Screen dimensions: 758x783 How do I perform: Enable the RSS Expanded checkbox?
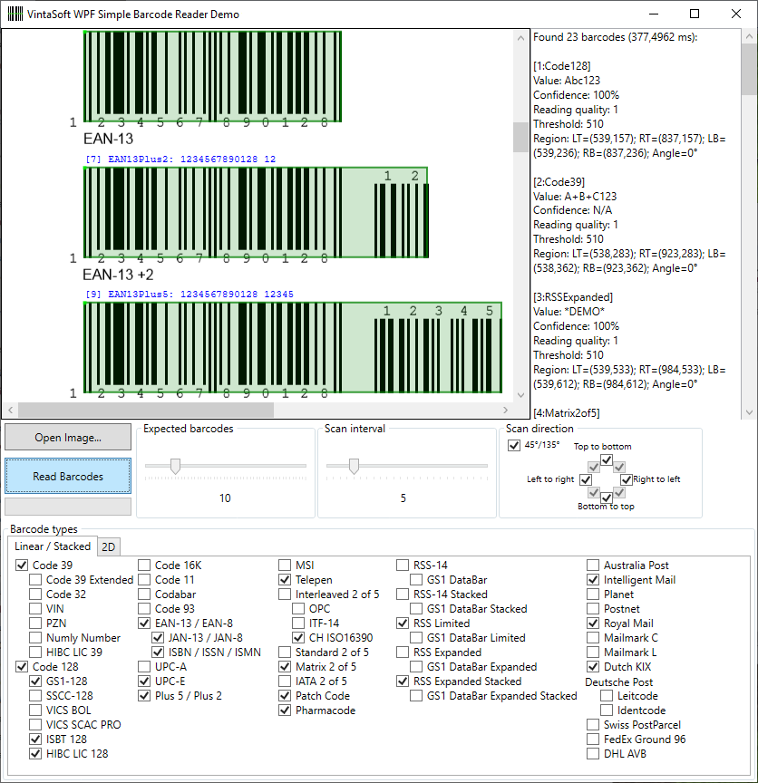point(403,652)
